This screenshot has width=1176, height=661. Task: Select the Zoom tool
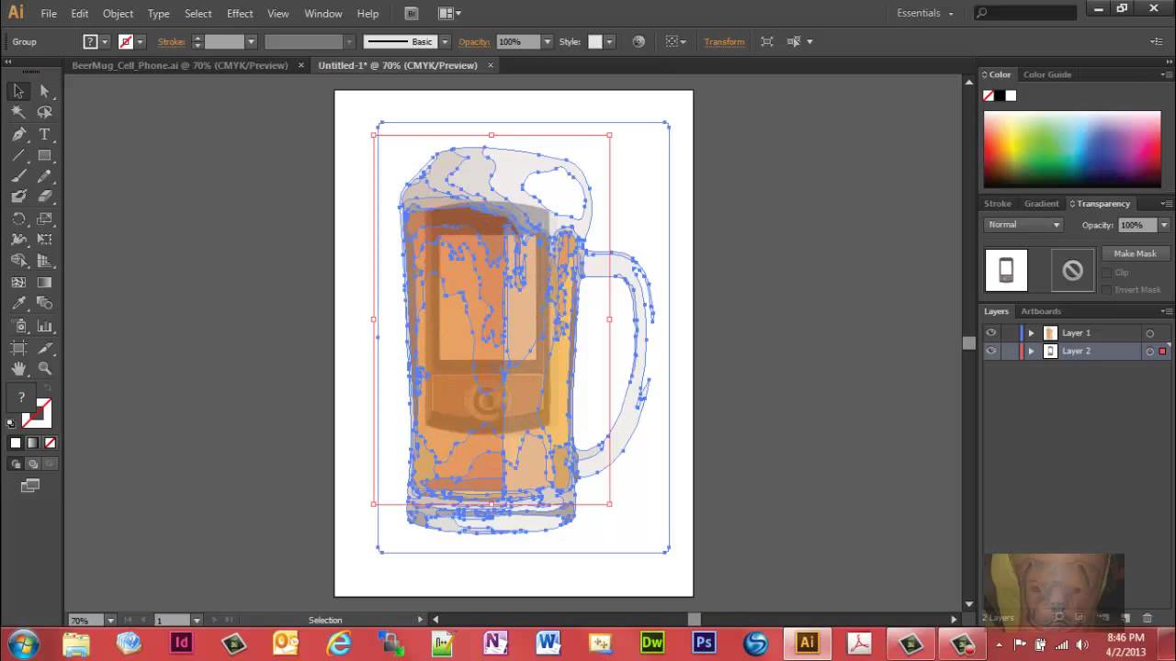44,368
